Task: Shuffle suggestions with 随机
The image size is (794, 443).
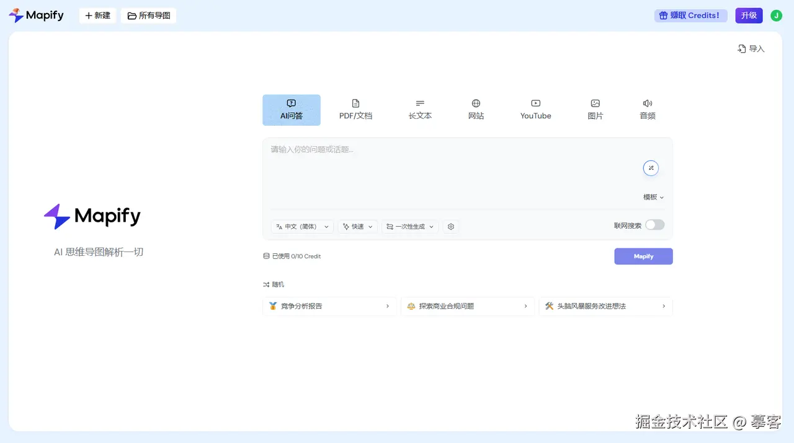Action: 274,284
